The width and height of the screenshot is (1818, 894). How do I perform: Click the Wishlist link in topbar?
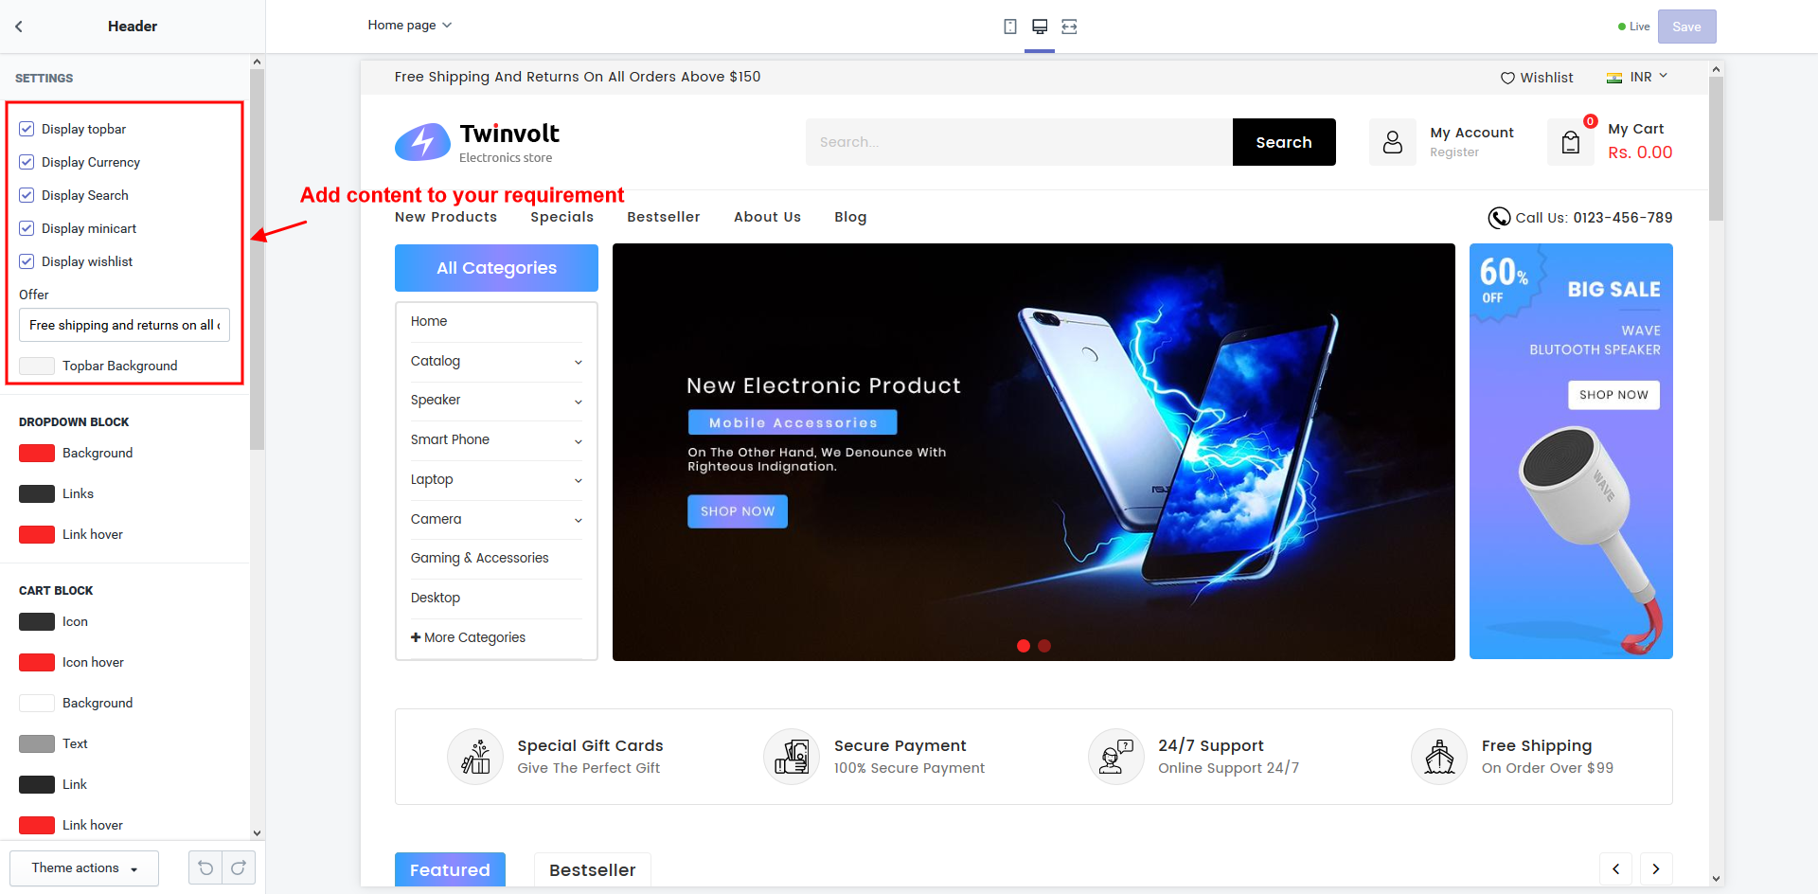(1537, 78)
